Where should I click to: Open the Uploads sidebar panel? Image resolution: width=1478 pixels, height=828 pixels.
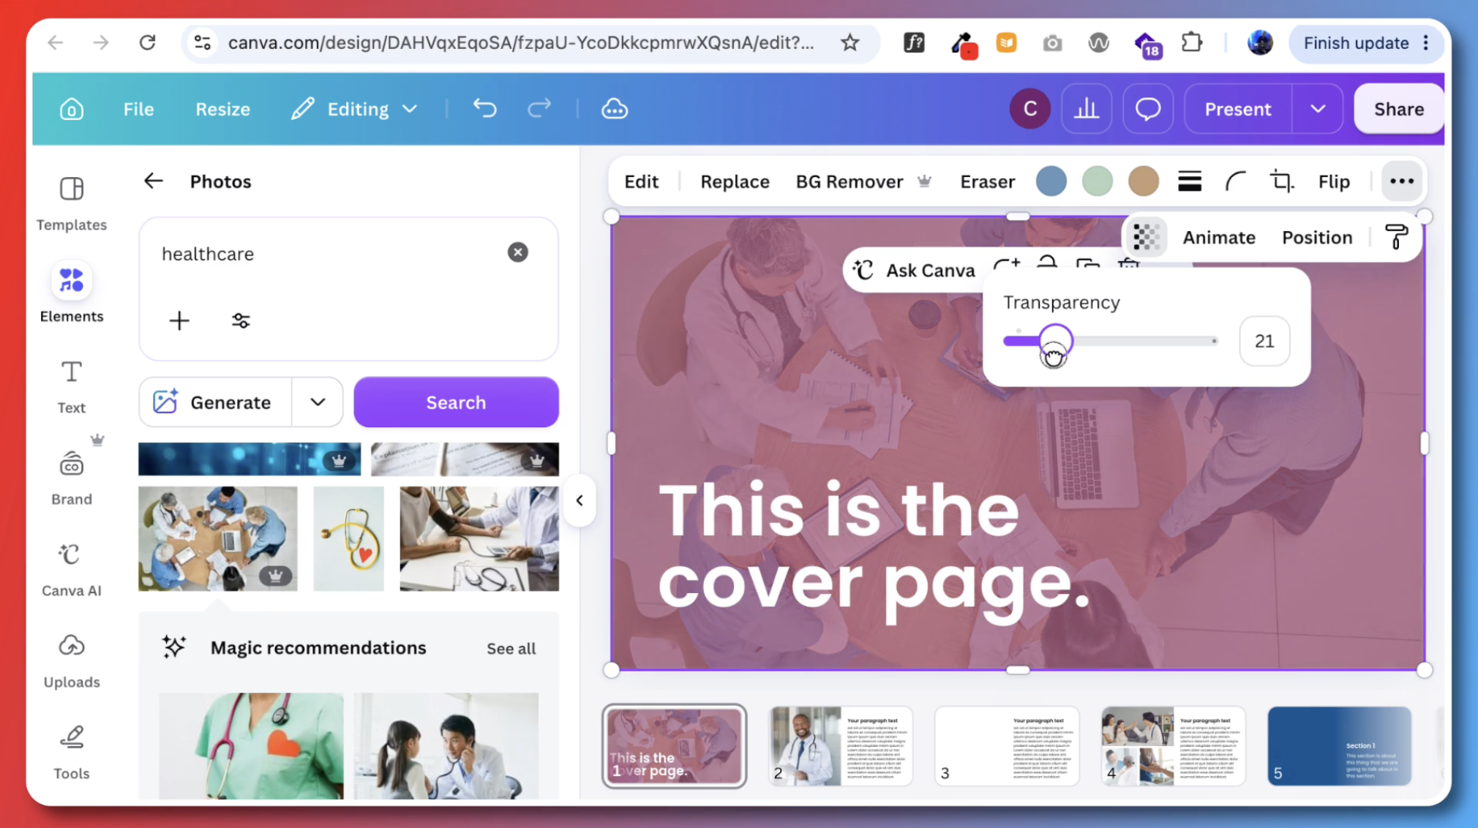[x=72, y=661]
